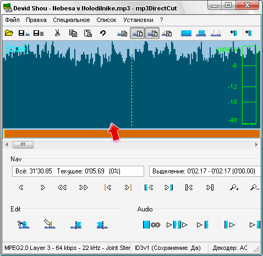Click the Выделение selection time field

(205, 171)
